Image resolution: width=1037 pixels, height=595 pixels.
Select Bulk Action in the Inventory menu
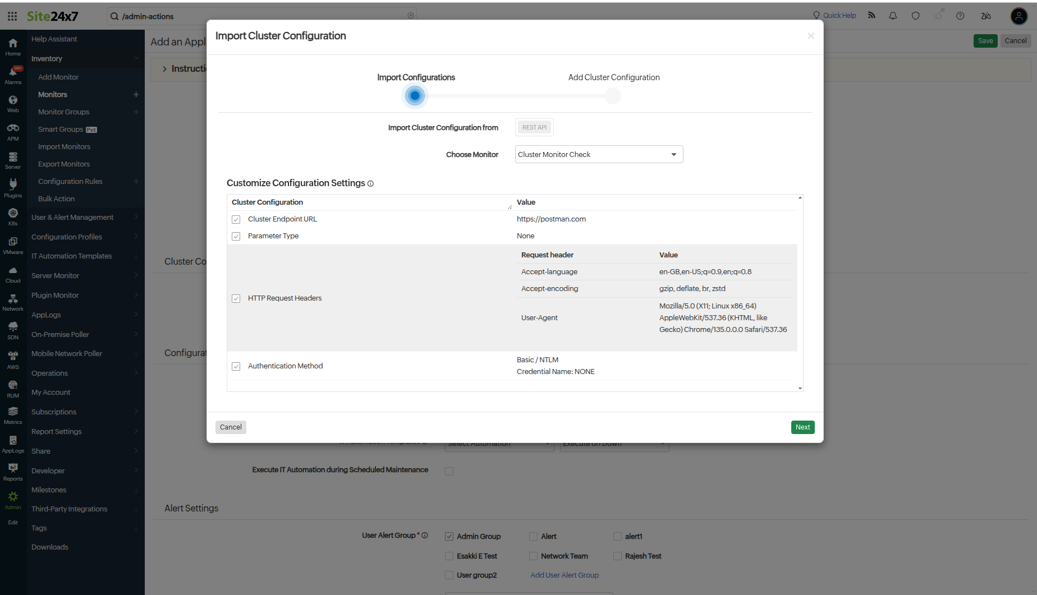[56, 199]
